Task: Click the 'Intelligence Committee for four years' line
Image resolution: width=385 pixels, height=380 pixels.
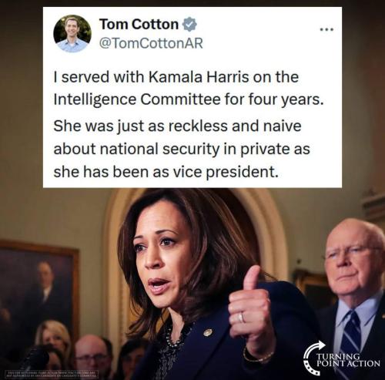Action: (x=189, y=100)
